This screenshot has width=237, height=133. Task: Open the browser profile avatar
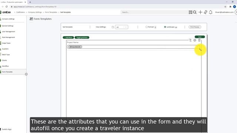(234, 7)
